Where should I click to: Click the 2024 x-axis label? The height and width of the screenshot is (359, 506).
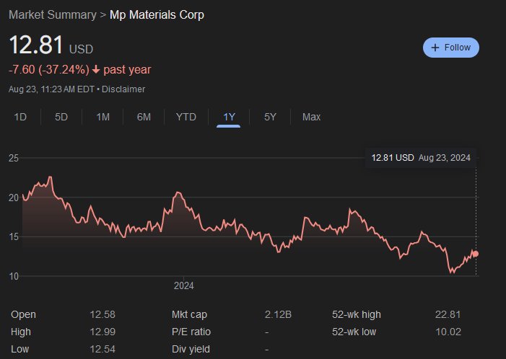pos(184,285)
